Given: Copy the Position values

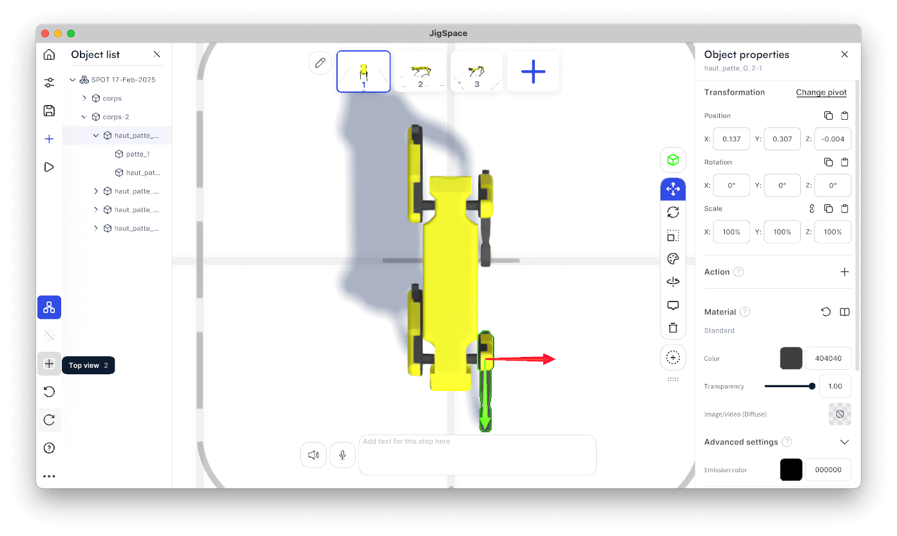Looking at the screenshot, I should 828,116.
